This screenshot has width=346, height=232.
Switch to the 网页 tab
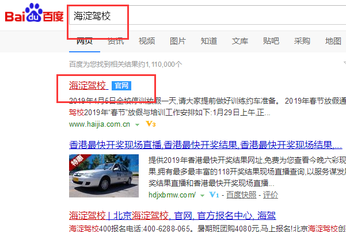(x=85, y=41)
